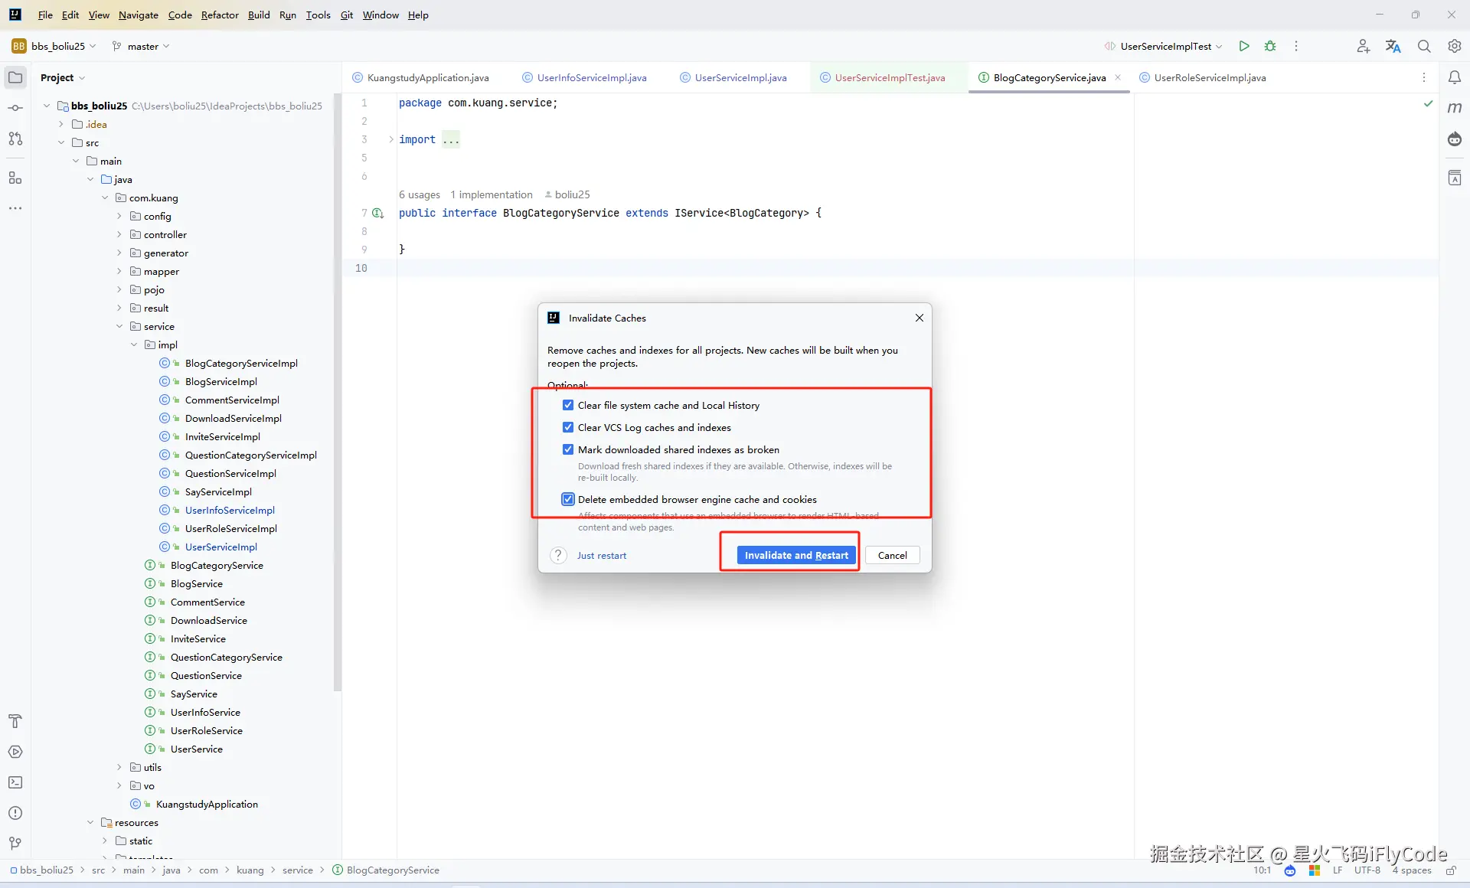This screenshot has height=888, width=1470.
Task: Click the Just restart link
Action: pyautogui.click(x=601, y=556)
